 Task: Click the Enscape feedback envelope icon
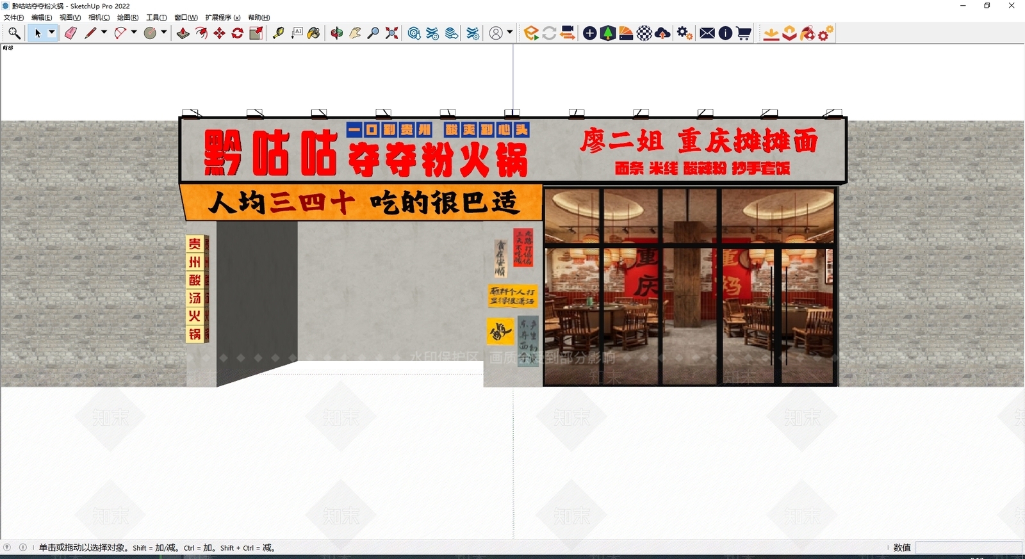[x=707, y=33]
